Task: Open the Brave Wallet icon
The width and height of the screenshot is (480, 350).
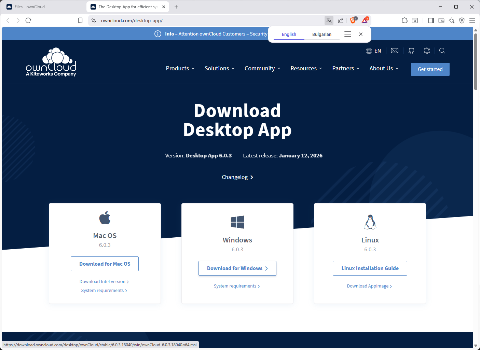Action: [441, 20]
